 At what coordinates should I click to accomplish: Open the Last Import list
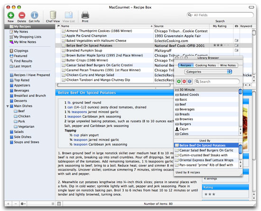22,66
